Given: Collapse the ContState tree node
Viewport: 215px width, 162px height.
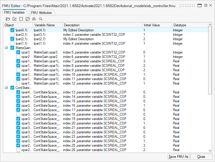Looking at the screenshot, I should tap(6, 88).
